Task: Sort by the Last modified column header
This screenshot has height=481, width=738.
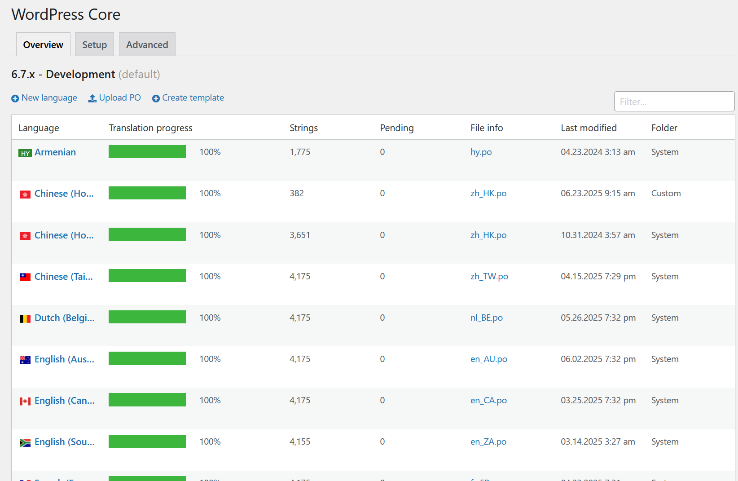Action: tap(589, 128)
